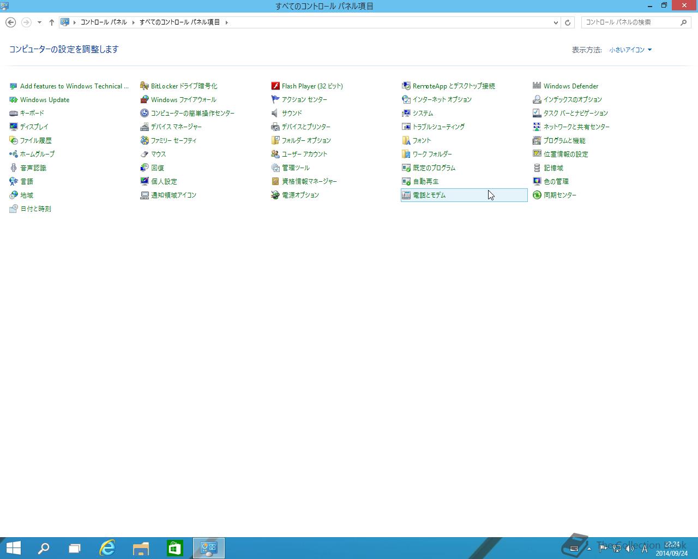698x559 pixels.
Task: Open 通知領域アイコン link
Action: click(x=173, y=195)
